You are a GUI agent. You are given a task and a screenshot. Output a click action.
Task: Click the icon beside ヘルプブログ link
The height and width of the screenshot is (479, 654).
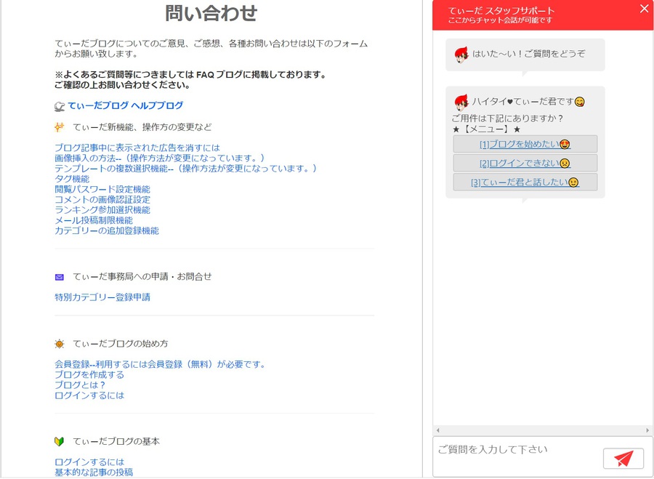pos(60,106)
